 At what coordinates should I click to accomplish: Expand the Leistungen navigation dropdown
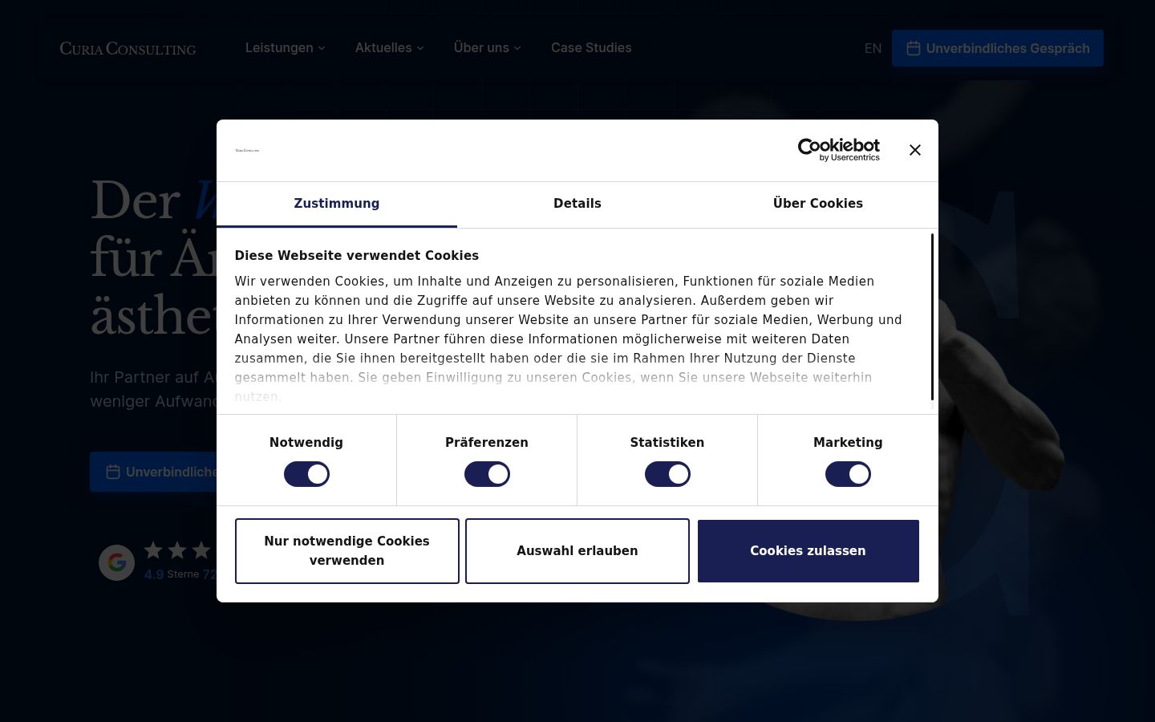point(286,48)
